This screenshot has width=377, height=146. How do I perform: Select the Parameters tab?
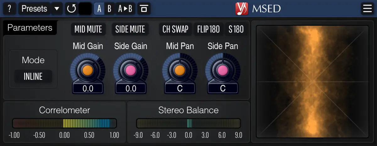click(x=30, y=28)
